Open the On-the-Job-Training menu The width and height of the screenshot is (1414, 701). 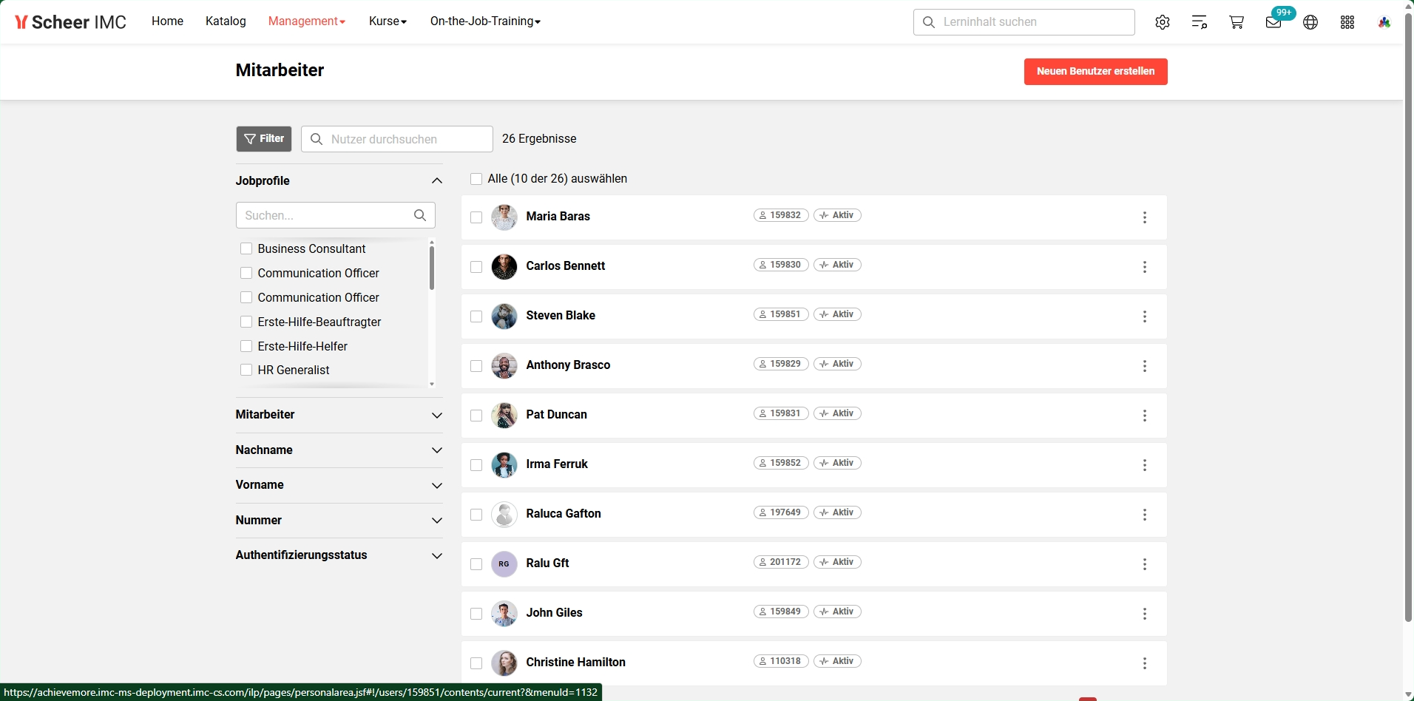485,21
